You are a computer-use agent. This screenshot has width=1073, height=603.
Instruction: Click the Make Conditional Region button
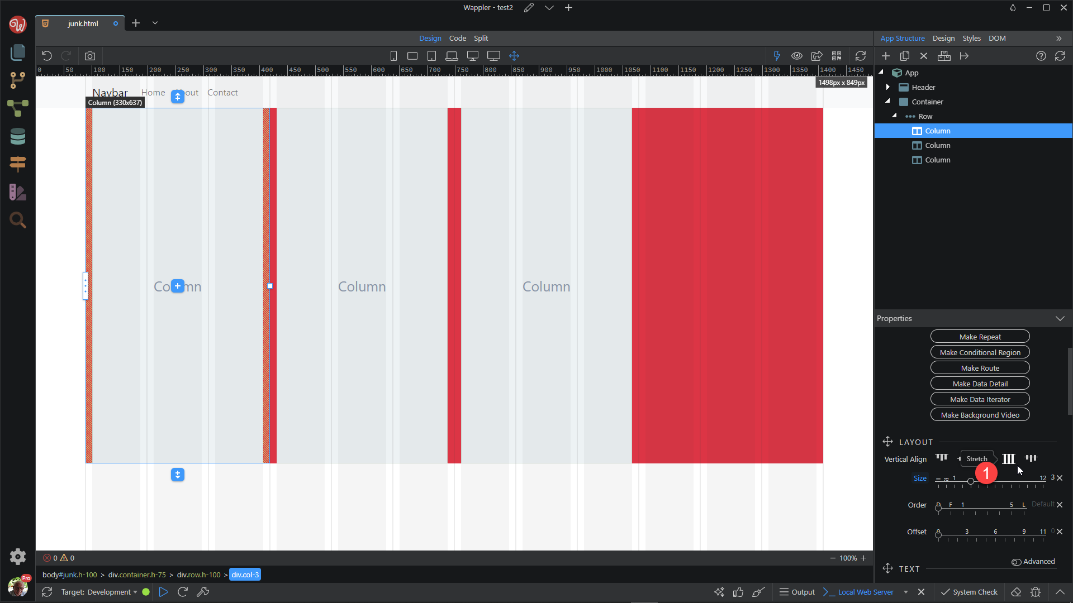tap(980, 352)
